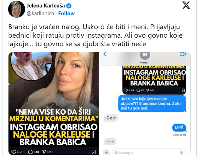The width and height of the screenshot is (197, 157).
Task: Like the shared post preview in chat
Action: point(126,90)
